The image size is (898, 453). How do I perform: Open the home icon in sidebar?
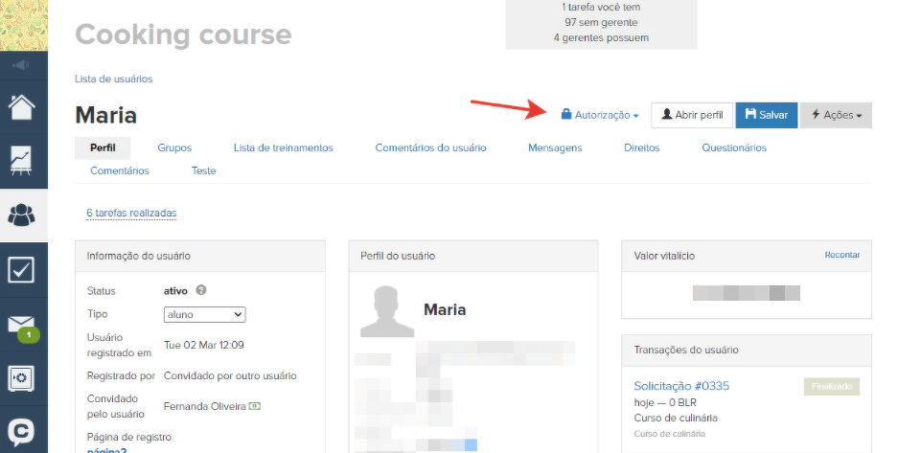[23, 106]
